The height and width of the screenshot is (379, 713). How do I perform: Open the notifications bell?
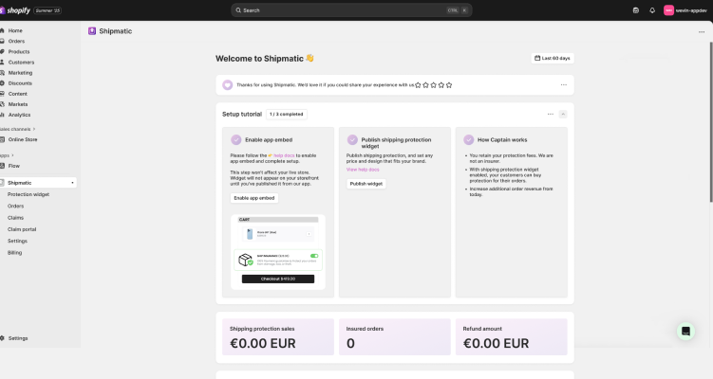pos(652,10)
